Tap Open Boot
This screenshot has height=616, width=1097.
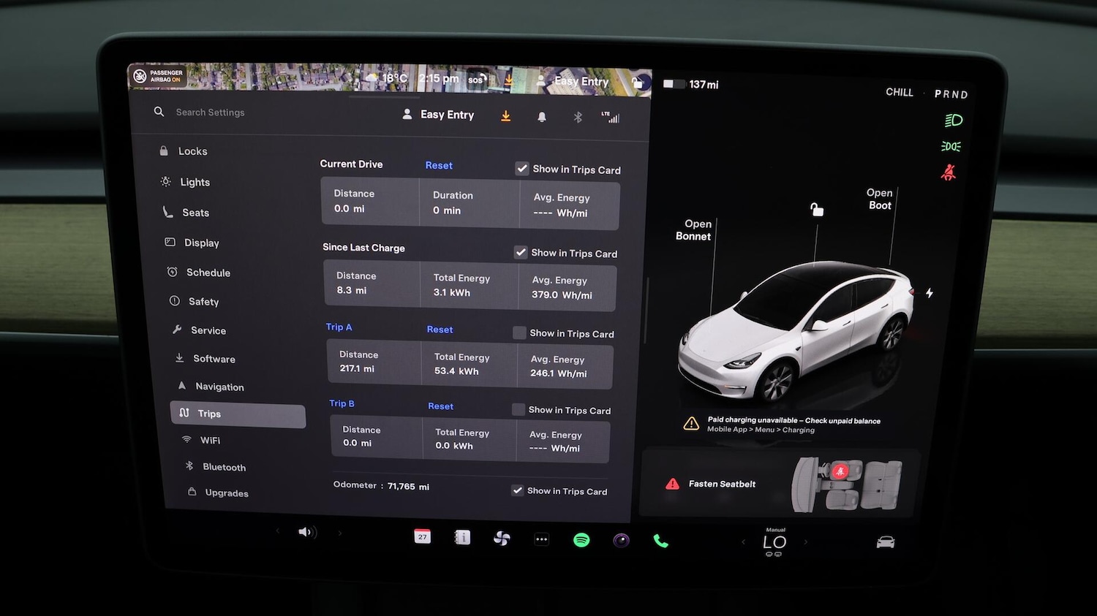pyautogui.click(x=880, y=199)
